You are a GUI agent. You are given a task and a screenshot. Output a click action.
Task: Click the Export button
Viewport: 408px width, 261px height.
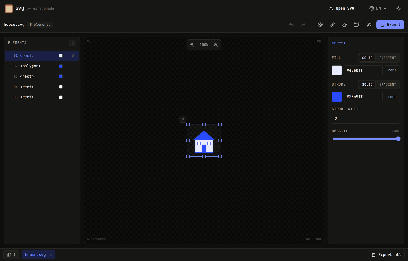point(390,25)
